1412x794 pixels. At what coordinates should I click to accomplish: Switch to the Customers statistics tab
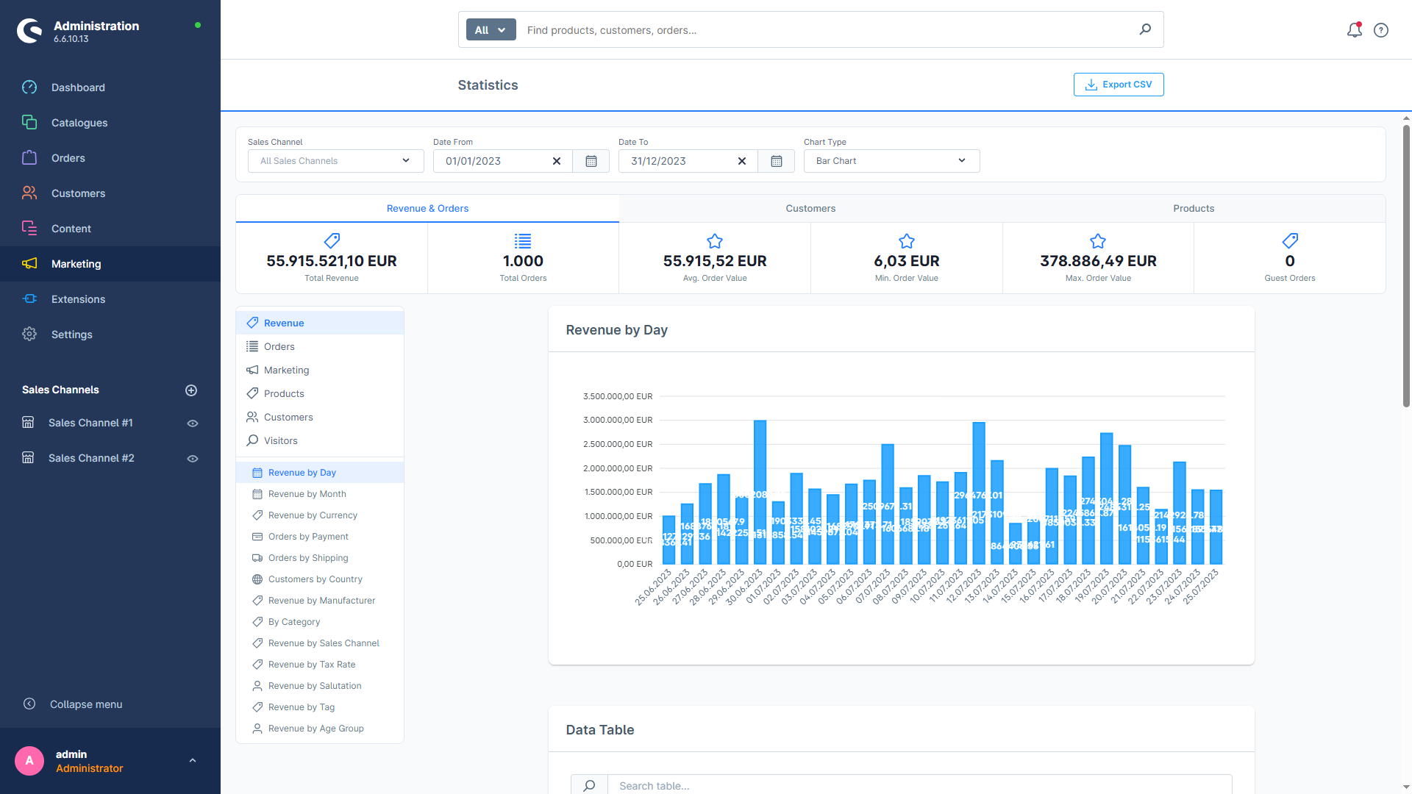pyautogui.click(x=810, y=208)
